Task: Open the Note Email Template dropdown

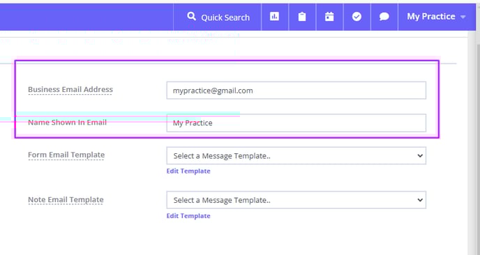Action: coord(296,200)
